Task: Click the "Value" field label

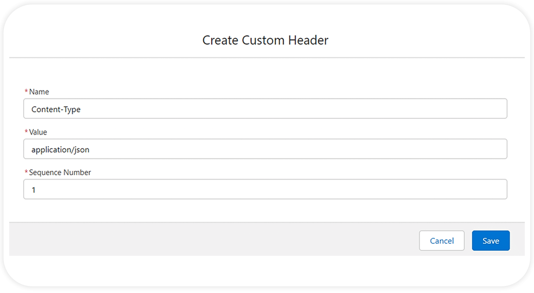Action: (x=38, y=132)
